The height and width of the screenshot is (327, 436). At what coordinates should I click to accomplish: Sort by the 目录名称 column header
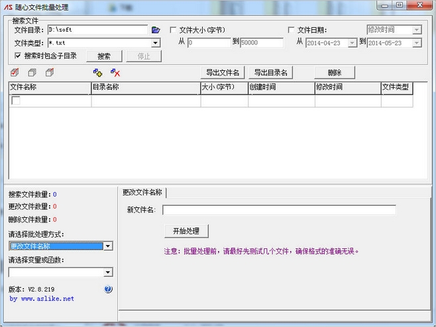coord(146,87)
